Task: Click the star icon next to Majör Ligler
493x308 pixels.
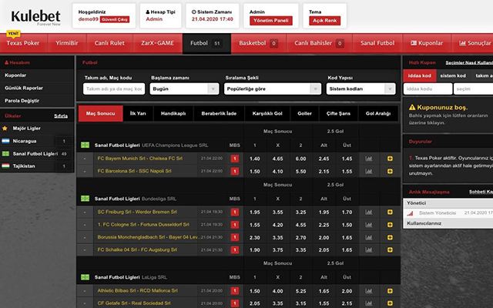Action: click(6, 128)
